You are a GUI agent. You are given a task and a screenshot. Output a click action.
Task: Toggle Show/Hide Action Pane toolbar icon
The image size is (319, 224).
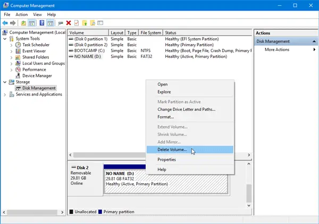tap(50, 23)
